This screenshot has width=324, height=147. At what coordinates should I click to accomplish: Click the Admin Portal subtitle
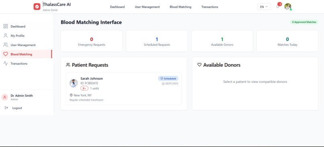[x=50, y=10]
